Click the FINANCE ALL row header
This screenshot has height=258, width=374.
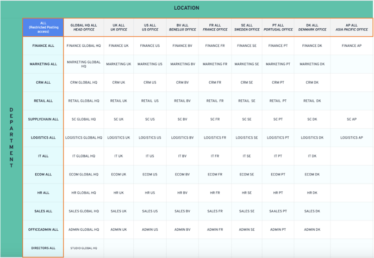pos(43,46)
